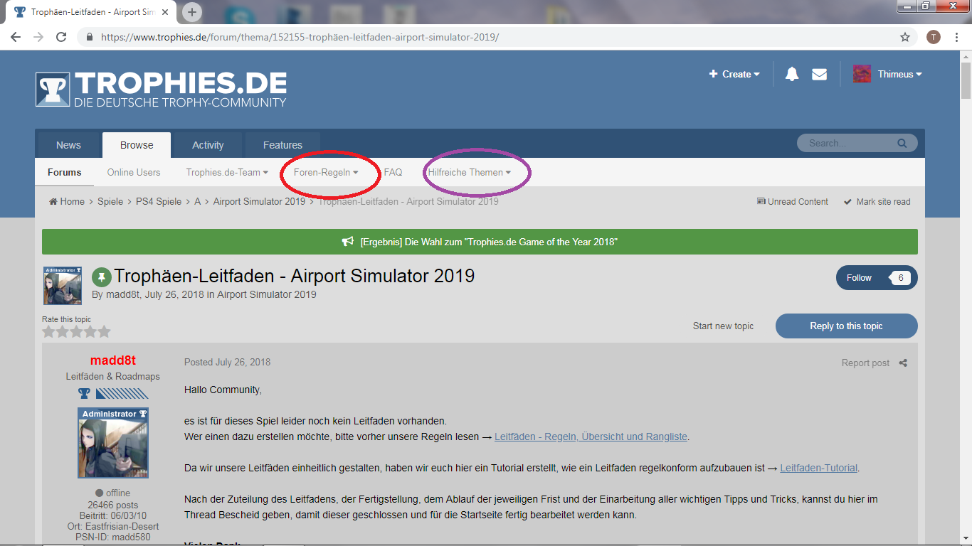The height and width of the screenshot is (546, 972).
Task: Click the browser forward arrow
Action: (38, 37)
